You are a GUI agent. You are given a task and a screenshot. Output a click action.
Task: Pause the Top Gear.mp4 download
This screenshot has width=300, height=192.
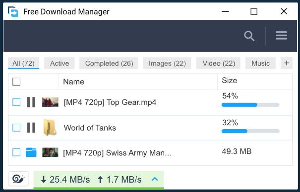pyautogui.click(x=31, y=102)
